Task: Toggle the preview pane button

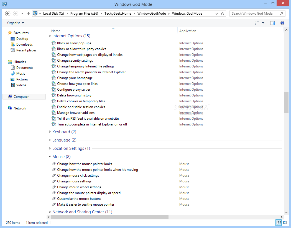Action: click(x=272, y=23)
